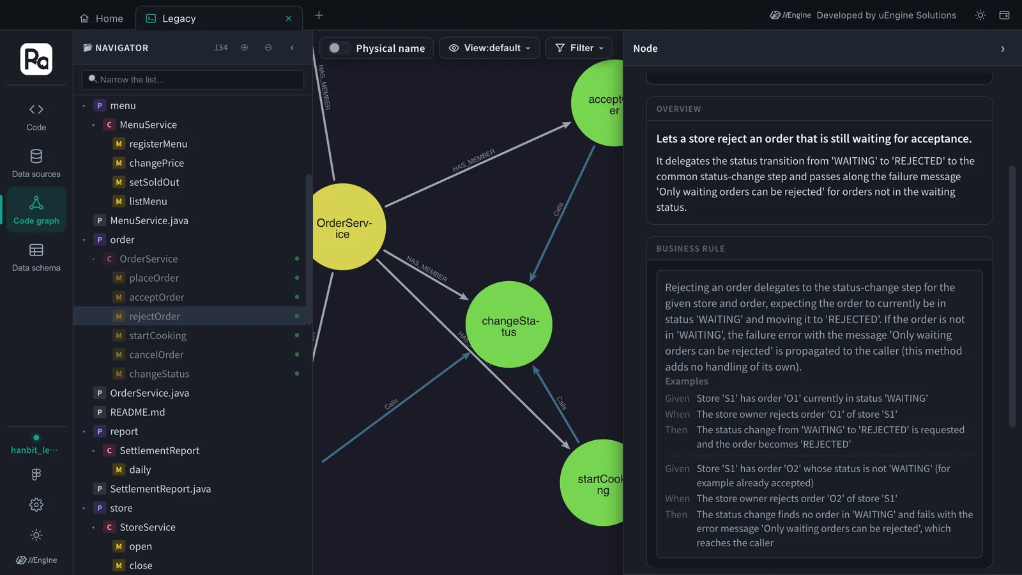Toggle sidebar brightness sun icon
This screenshot has width=1022, height=575.
(x=36, y=535)
